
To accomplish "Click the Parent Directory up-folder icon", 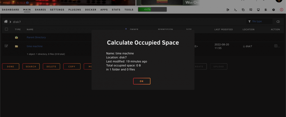I will tap(16, 37).
